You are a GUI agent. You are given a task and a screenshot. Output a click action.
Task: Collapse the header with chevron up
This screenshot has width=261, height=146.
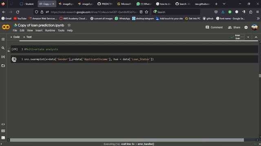coord(256,37)
